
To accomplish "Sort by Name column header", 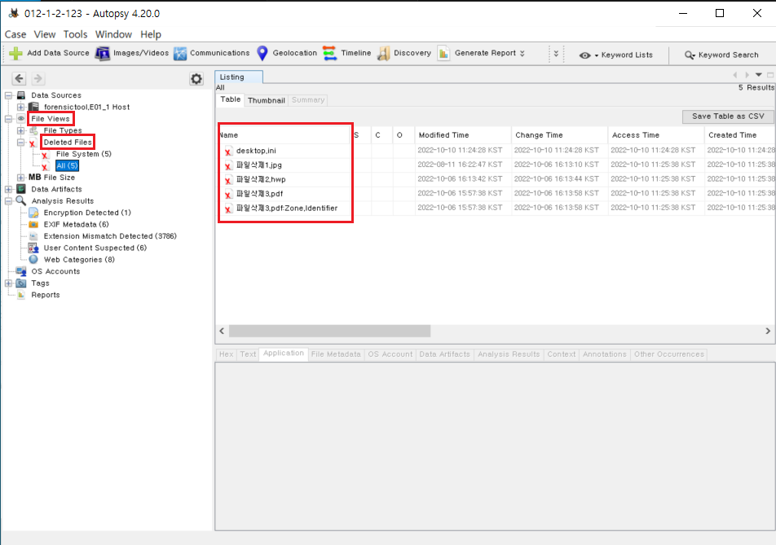I will point(284,135).
